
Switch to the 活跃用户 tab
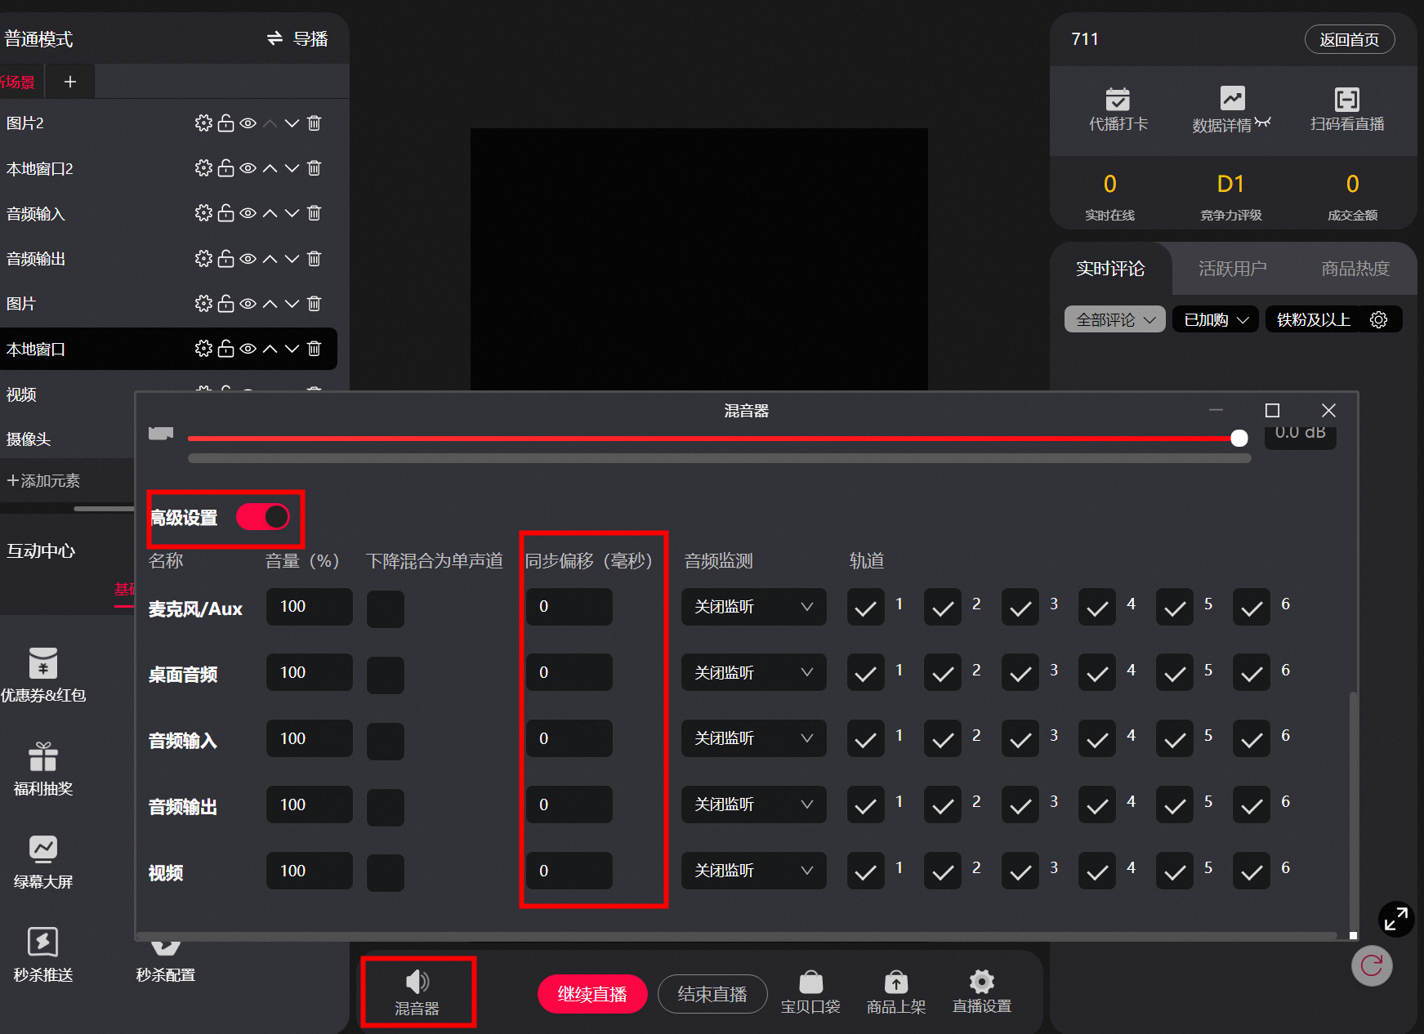(x=1233, y=269)
